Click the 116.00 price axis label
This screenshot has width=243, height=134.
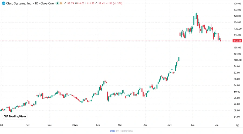click(x=237, y=35)
